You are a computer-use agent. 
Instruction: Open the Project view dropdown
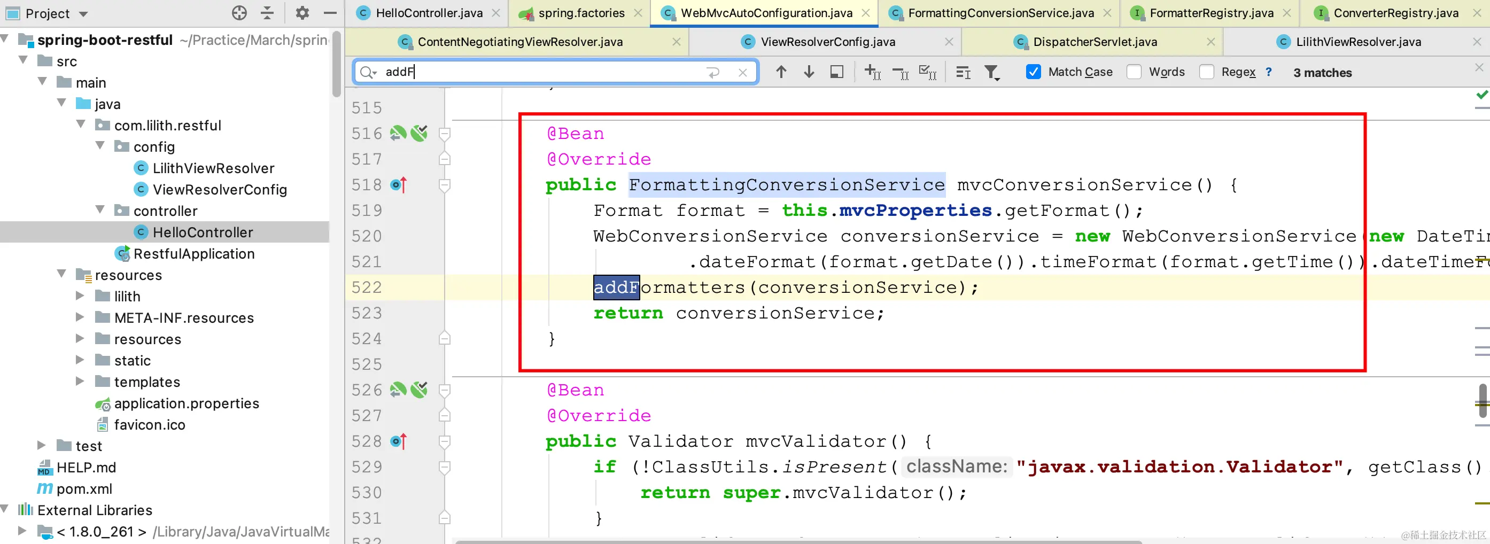click(x=83, y=14)
